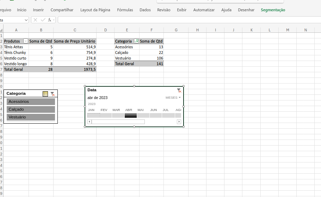Click value 514,9 in price column
Screen dimensions: 321x197
coord(75,47)
